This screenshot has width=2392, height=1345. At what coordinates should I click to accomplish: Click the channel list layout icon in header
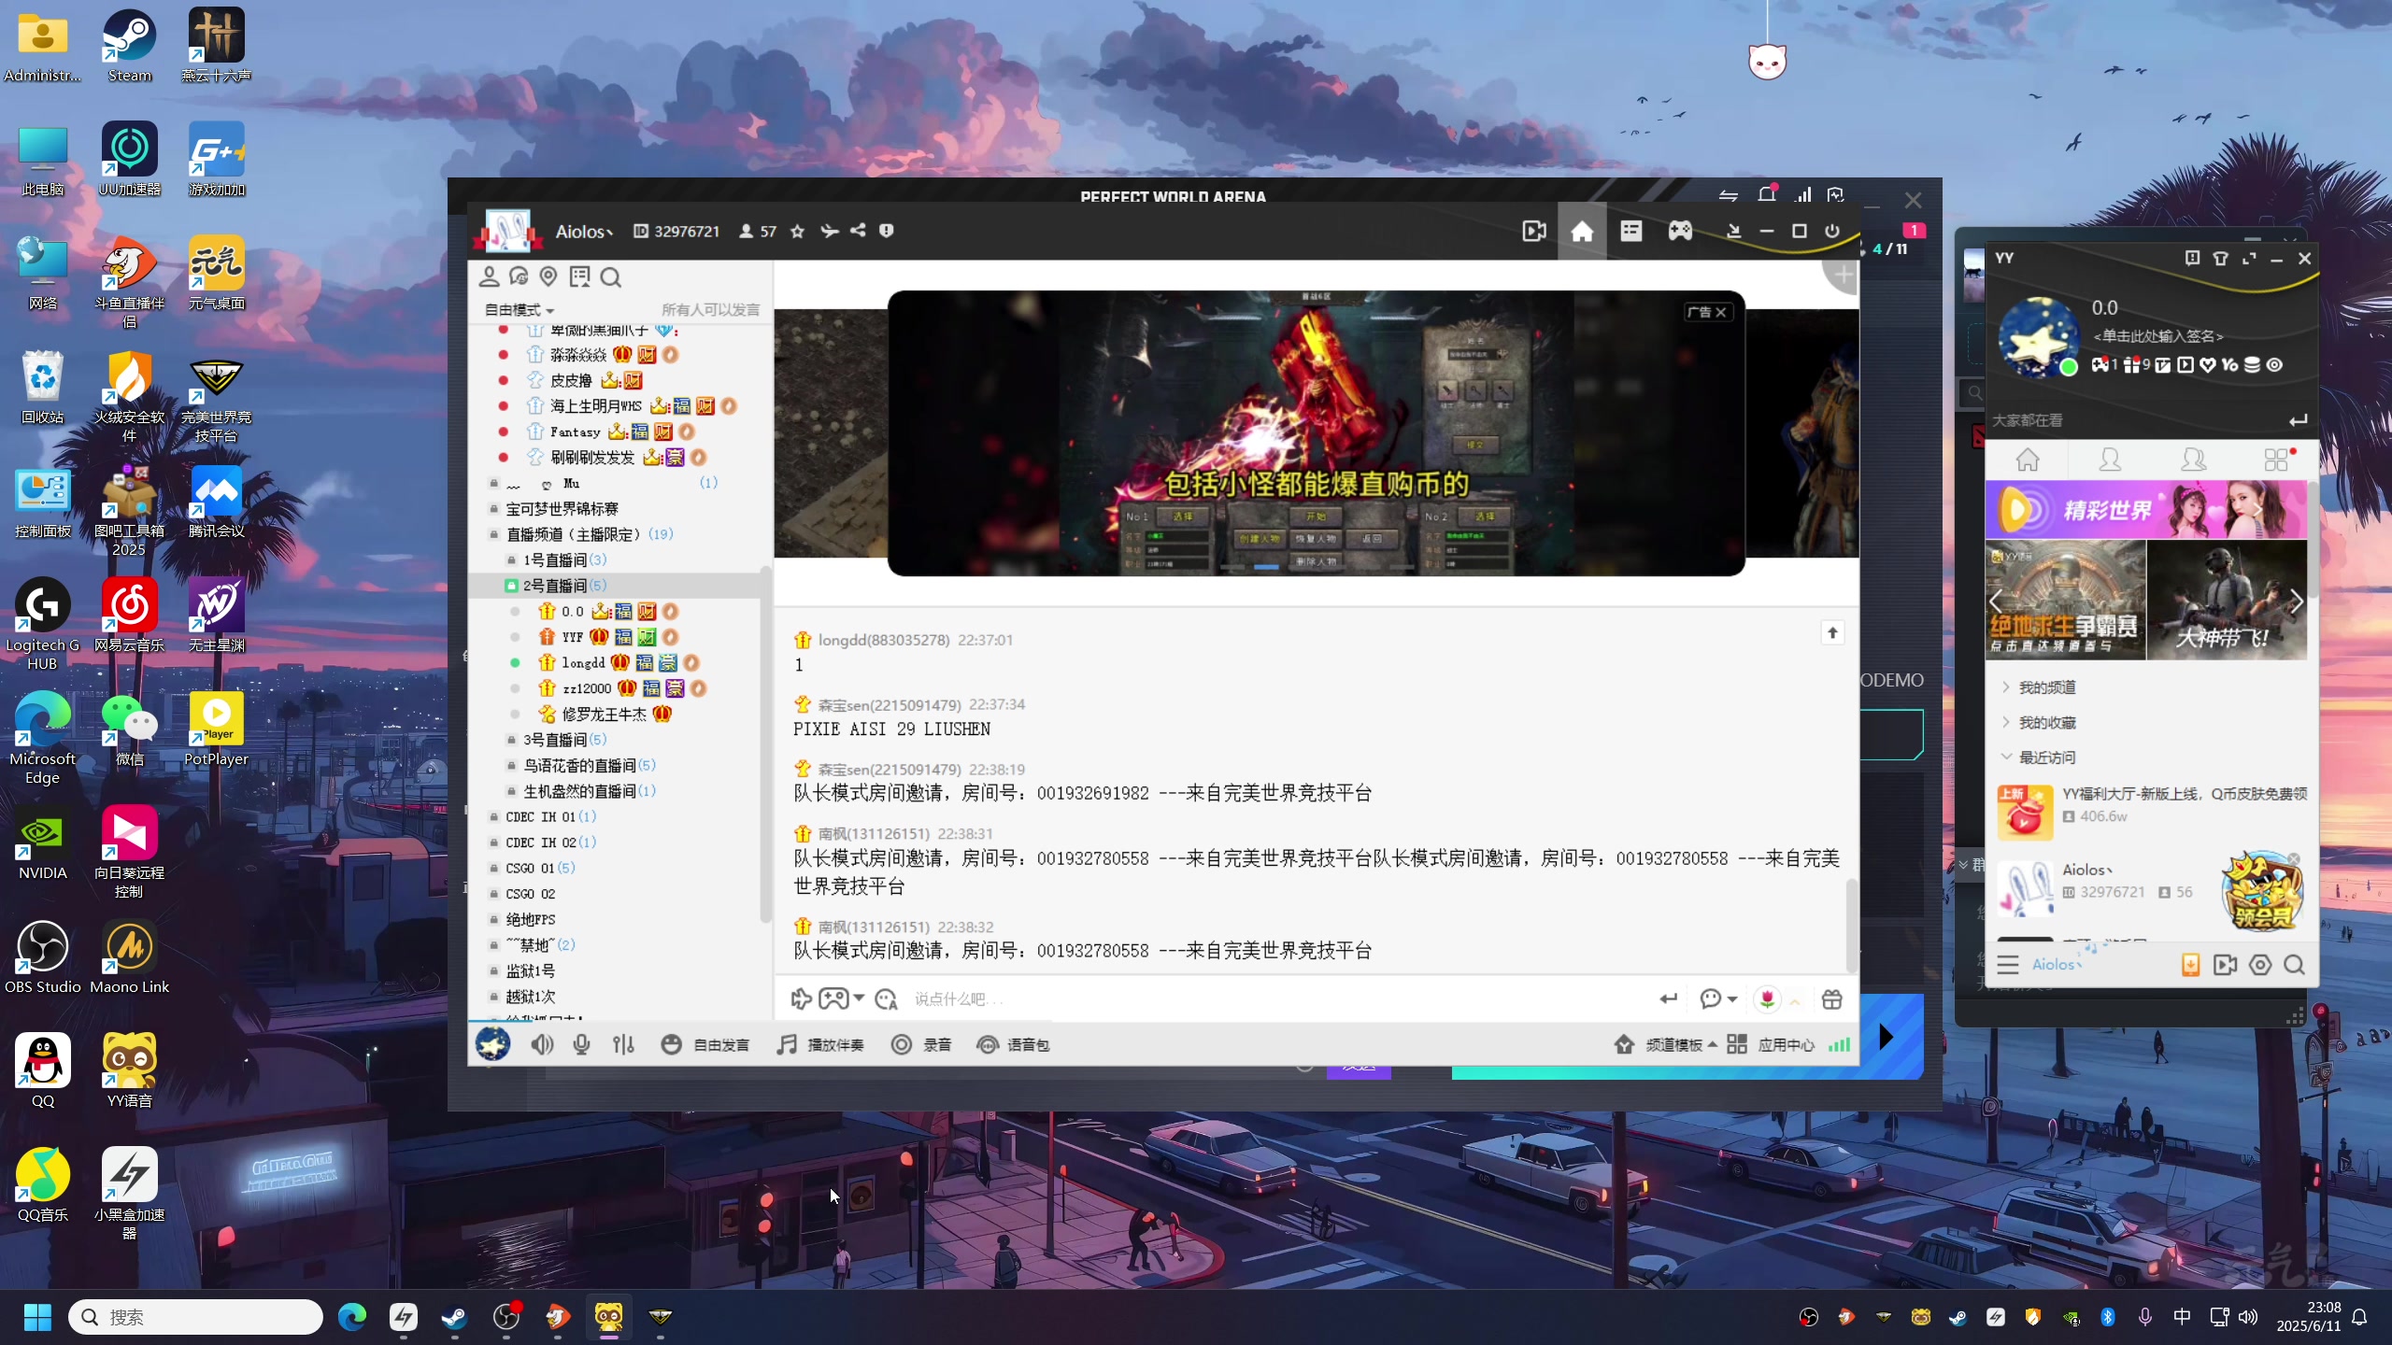click(1631, 231)
